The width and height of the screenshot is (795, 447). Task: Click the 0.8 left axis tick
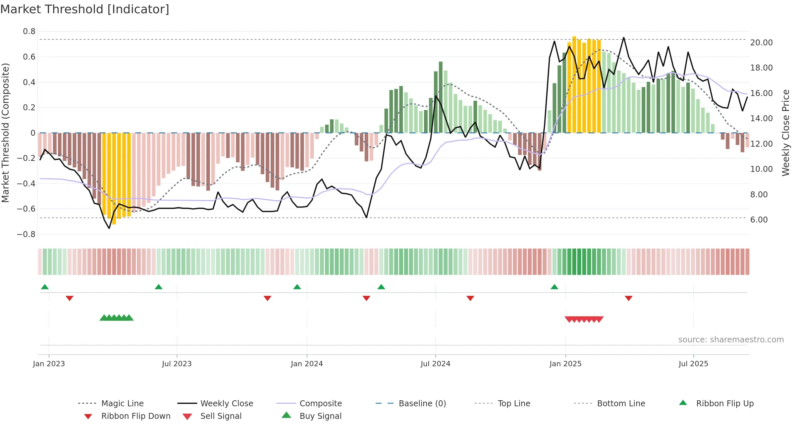click(29, 31)
